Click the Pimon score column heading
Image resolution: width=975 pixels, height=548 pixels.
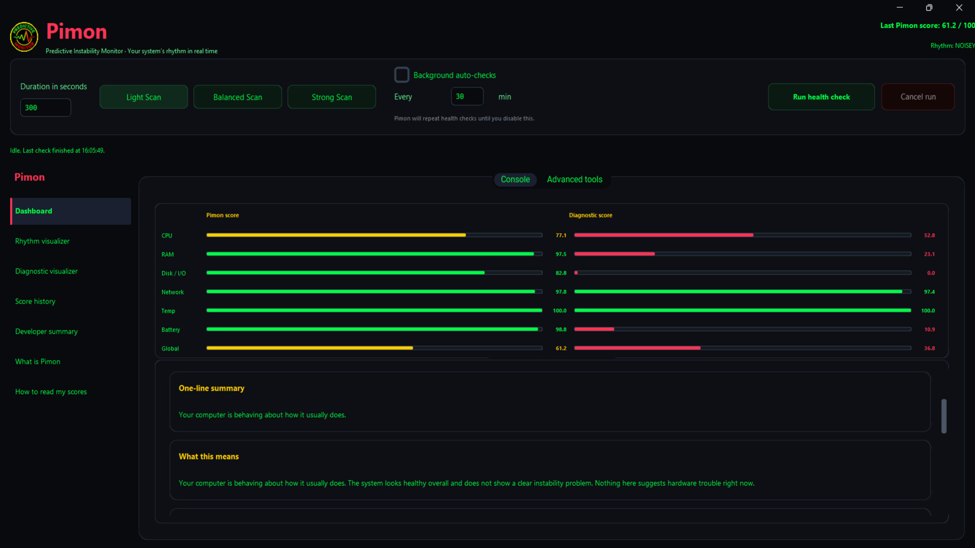(x=222, y=215)
